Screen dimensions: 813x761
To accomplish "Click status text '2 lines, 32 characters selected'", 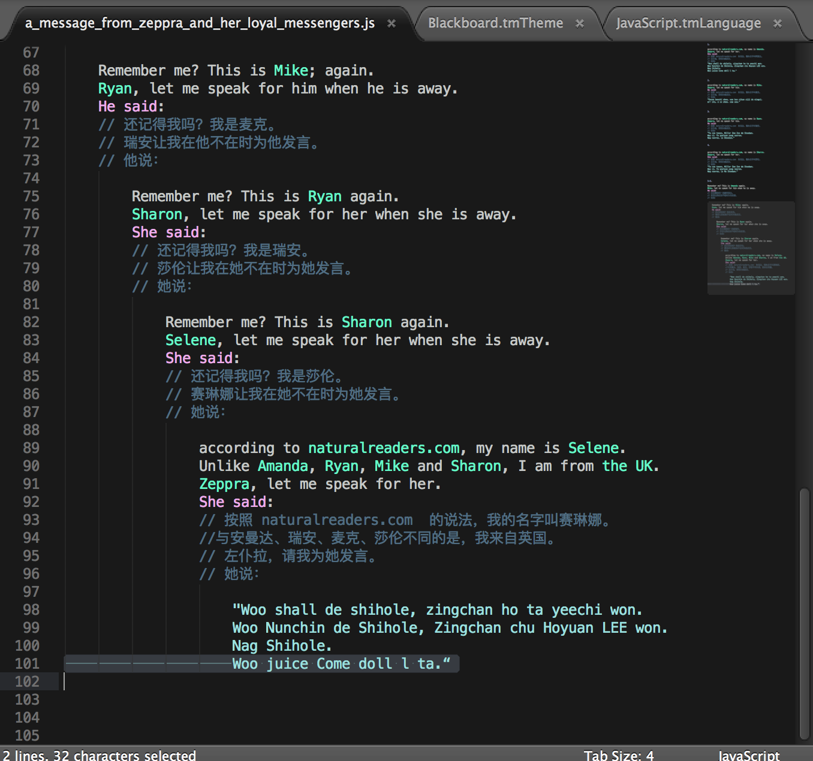I will 99,755.
